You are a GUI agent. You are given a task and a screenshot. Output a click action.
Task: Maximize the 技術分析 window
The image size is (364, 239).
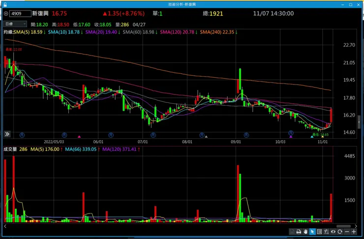(x=351, y=4)
